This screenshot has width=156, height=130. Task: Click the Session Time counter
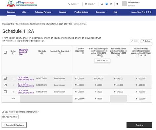[x=142, y=12]
